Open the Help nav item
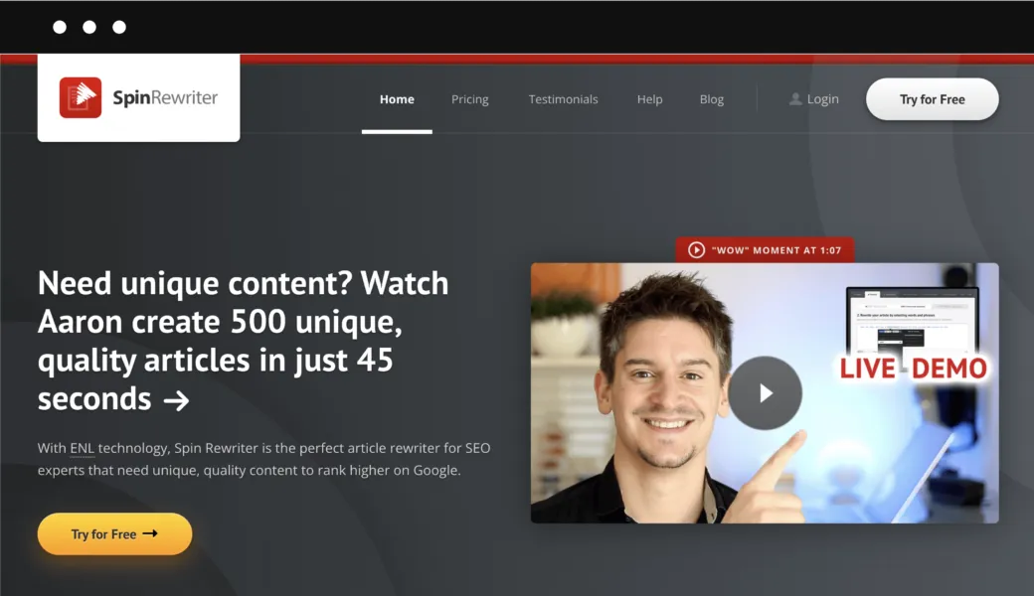This screenshot has height=596, width=1034. (x=649, y=99)
